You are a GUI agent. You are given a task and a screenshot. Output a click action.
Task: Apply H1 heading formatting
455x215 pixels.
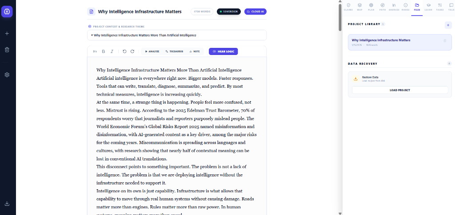pos(95,51)
